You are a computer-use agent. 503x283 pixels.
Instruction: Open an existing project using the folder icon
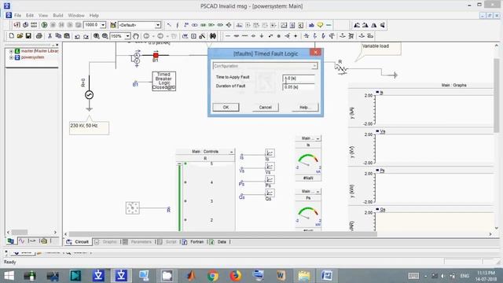pos(20,36)
